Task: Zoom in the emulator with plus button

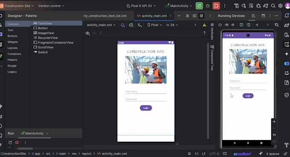Action: 274,122
